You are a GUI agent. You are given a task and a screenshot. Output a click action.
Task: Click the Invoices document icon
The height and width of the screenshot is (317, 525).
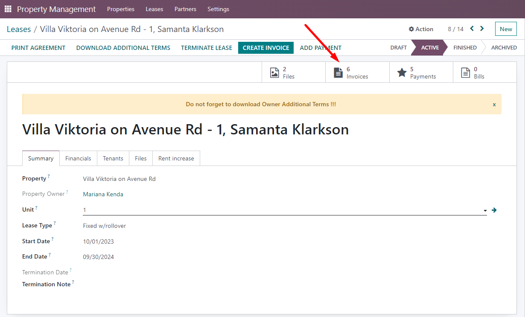coord(338,73)
